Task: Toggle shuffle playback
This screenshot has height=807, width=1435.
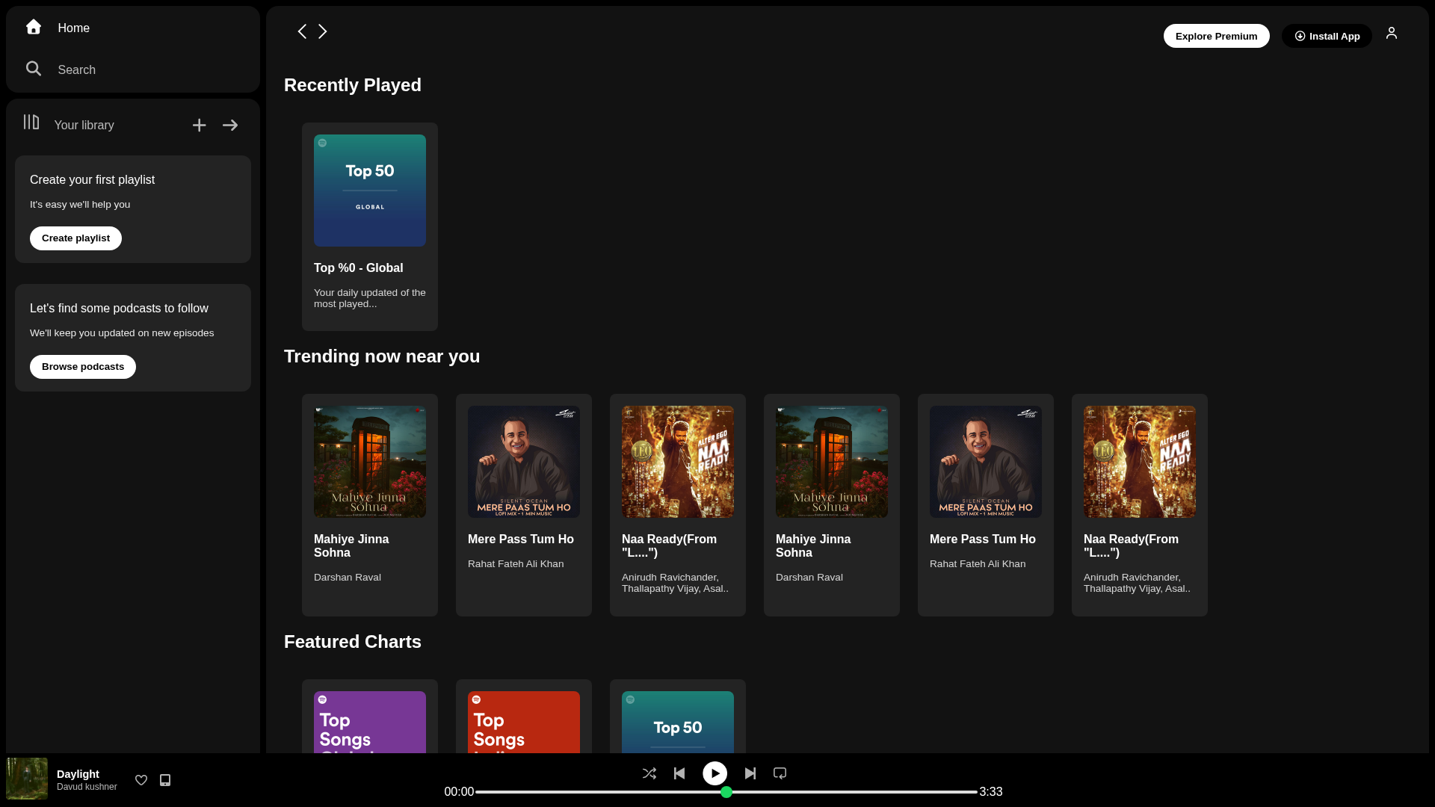Action: [649, 773]
